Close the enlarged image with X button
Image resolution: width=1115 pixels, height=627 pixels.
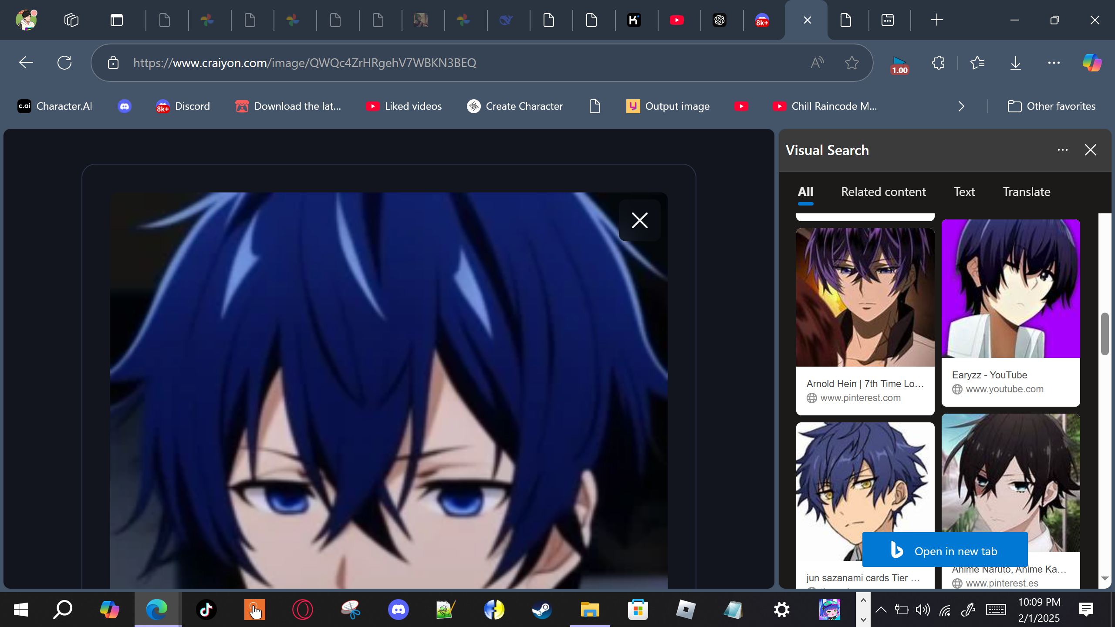[639, 220]
